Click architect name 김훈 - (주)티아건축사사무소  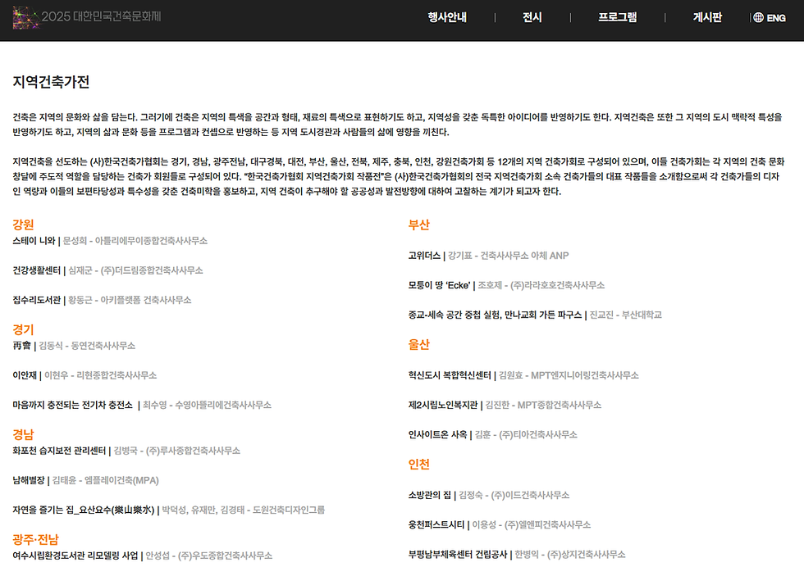point(526,435)
